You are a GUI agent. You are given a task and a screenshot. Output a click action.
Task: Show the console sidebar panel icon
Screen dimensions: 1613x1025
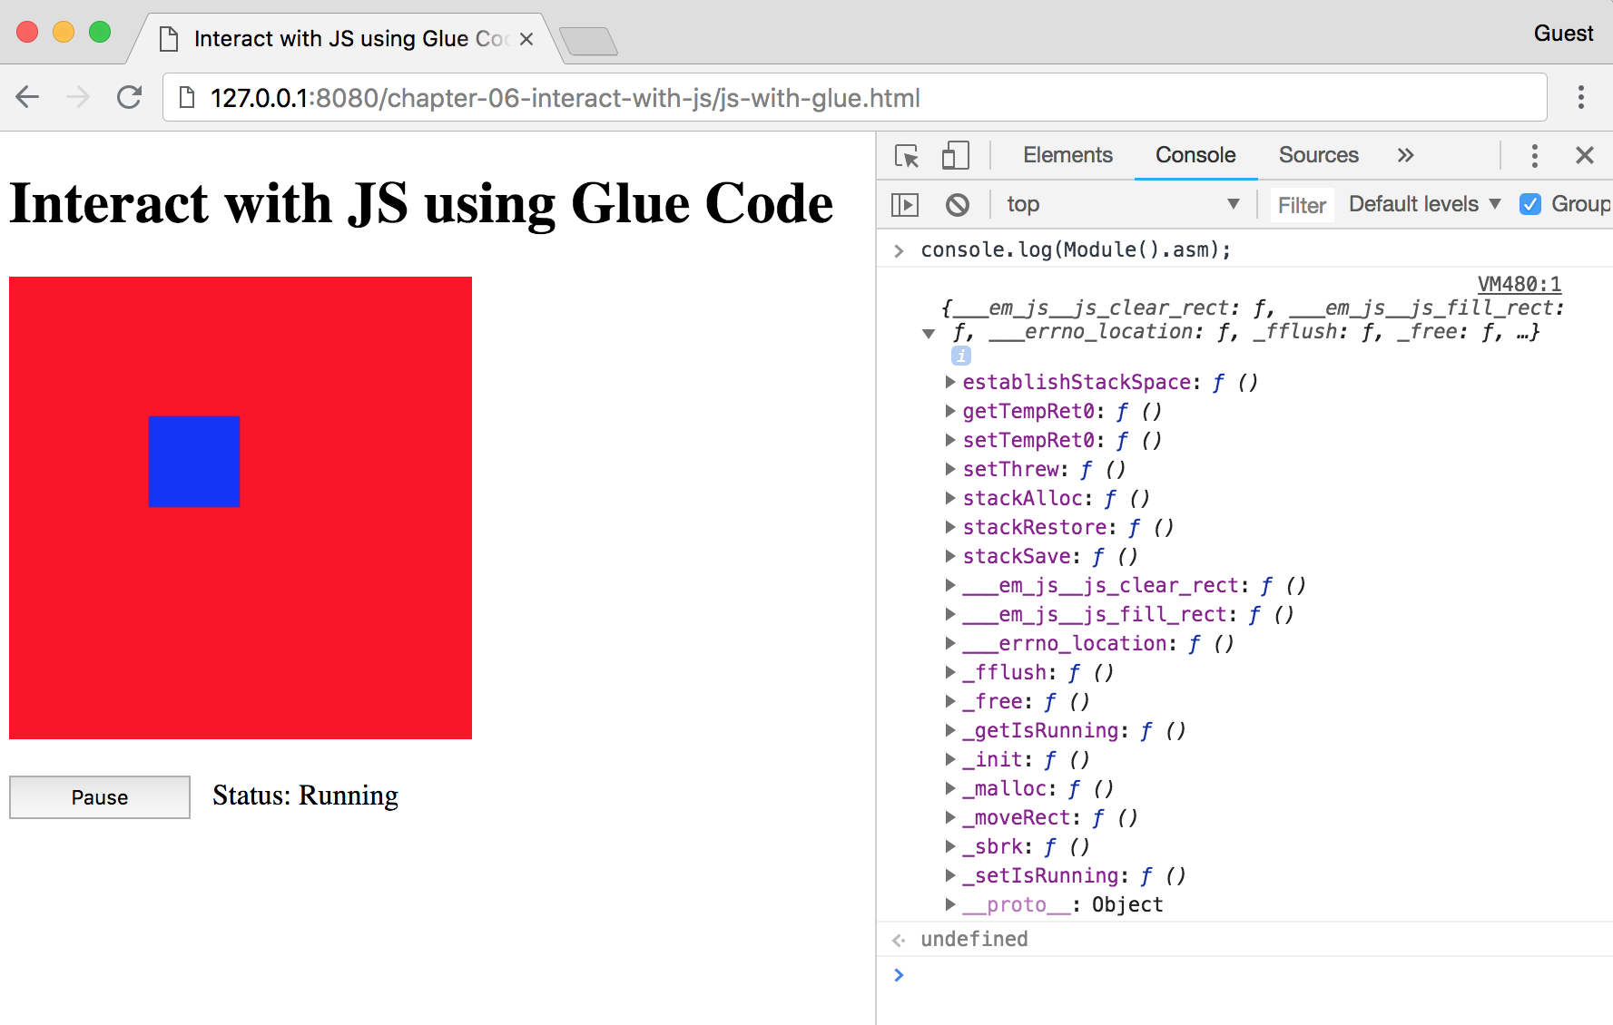(905, 205)
